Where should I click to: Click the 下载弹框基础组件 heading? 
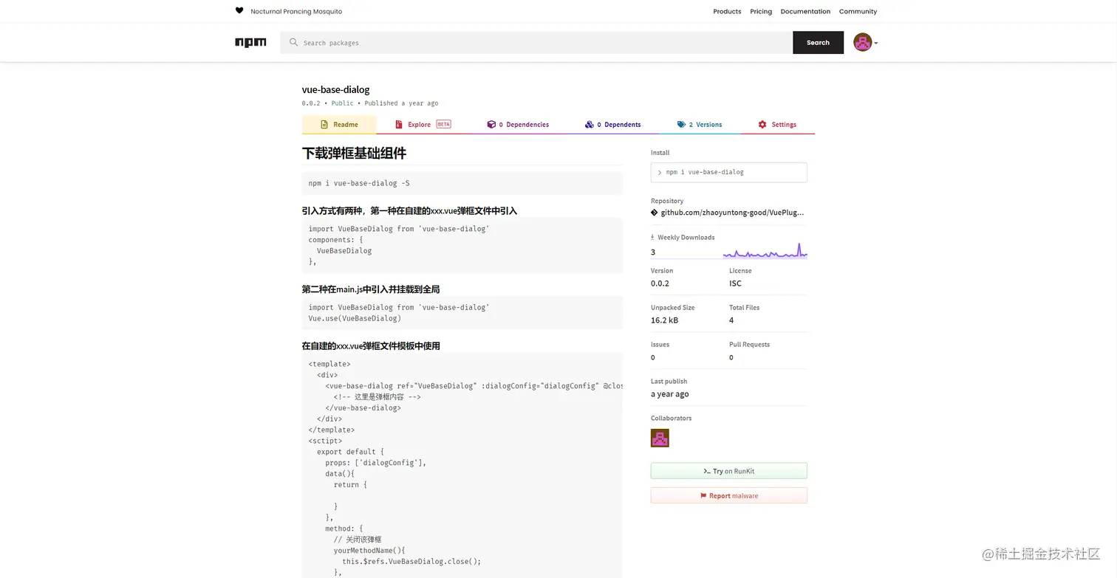[x=354, y=153]
